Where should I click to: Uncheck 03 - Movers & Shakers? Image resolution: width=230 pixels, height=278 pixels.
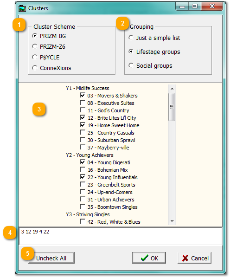coord(83,96)
